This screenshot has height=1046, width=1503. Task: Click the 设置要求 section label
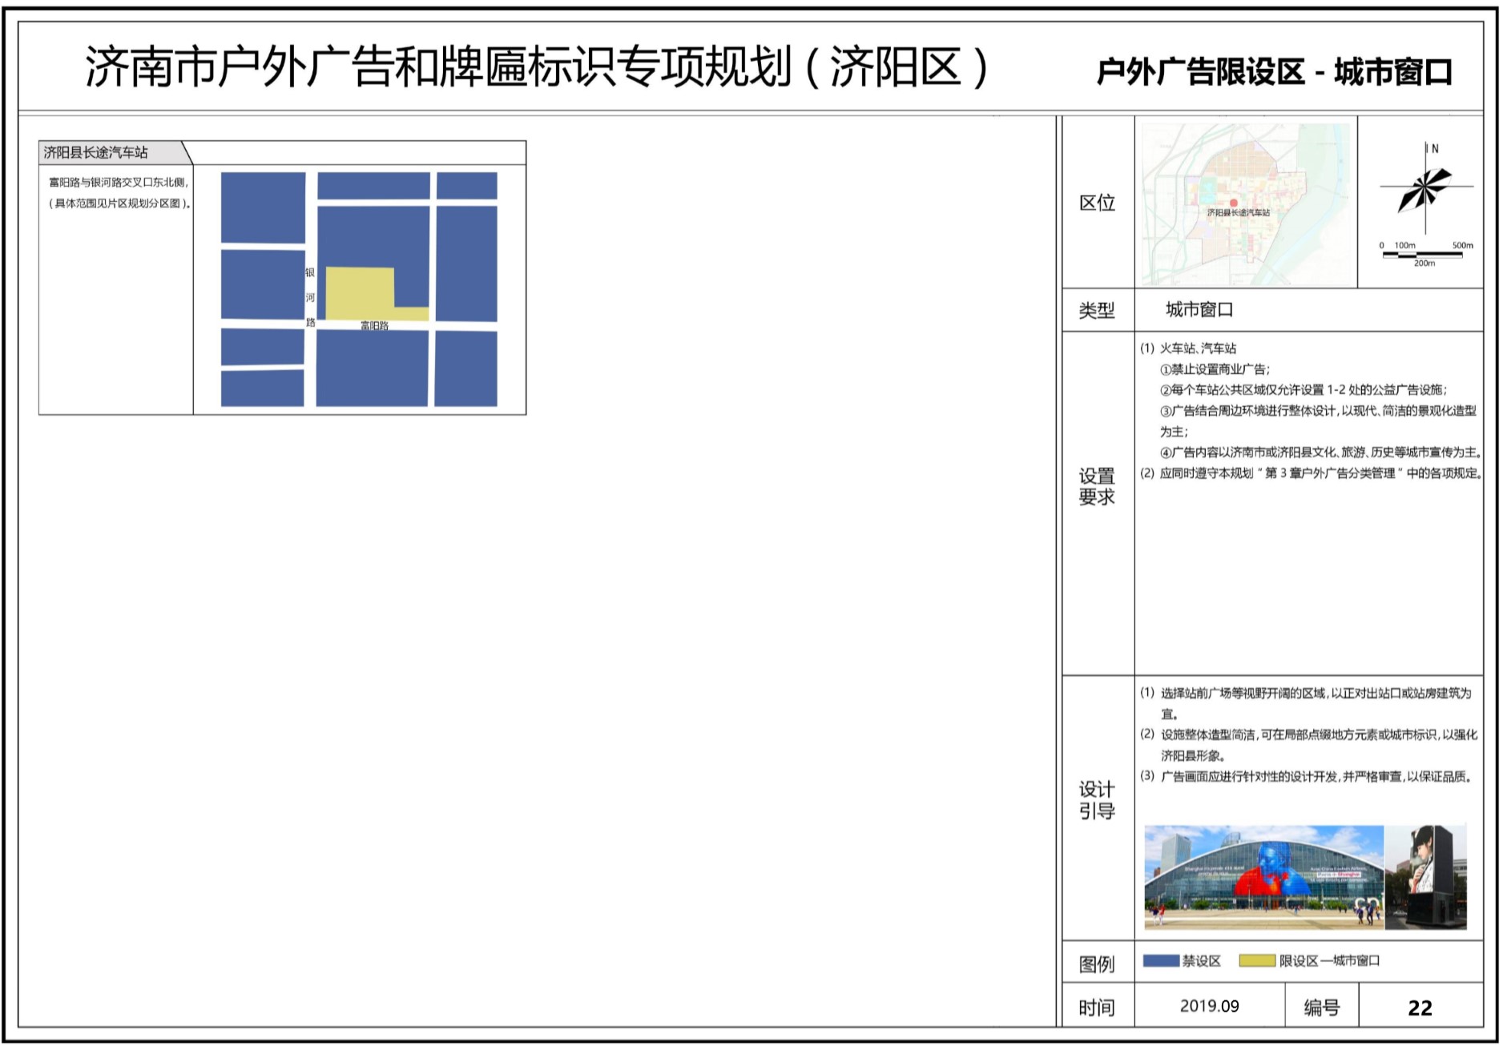click(x=1097, y=486)
